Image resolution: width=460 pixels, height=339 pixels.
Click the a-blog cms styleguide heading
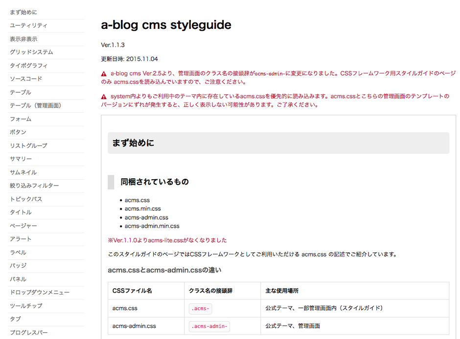[x=166, y=25]
